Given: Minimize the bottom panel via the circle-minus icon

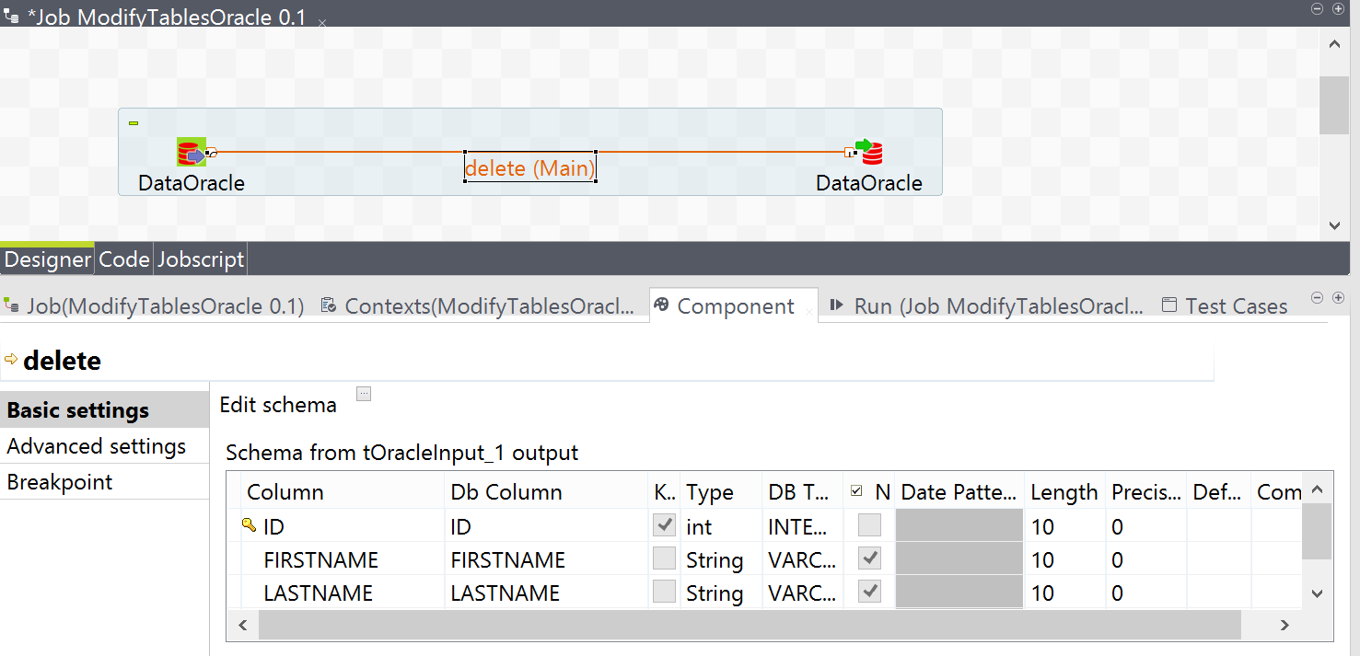Looking at the screenshot, I should pos(1316,298).
